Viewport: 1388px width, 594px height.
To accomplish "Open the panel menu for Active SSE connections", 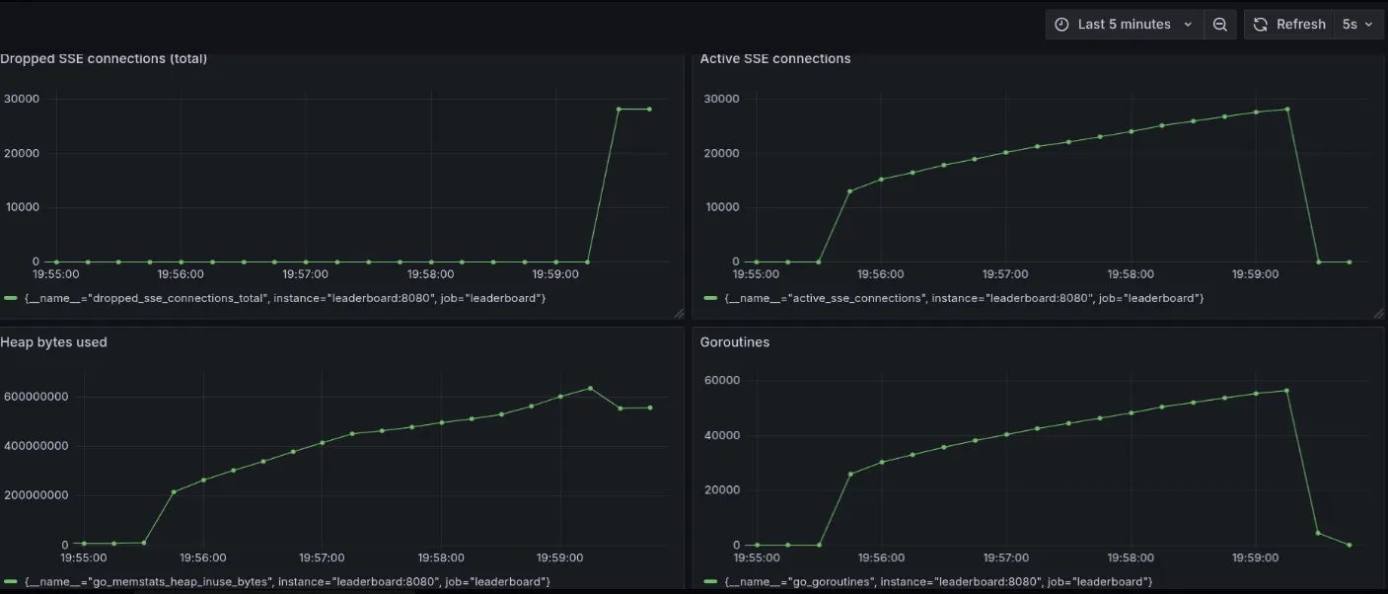I will point(773,58).
